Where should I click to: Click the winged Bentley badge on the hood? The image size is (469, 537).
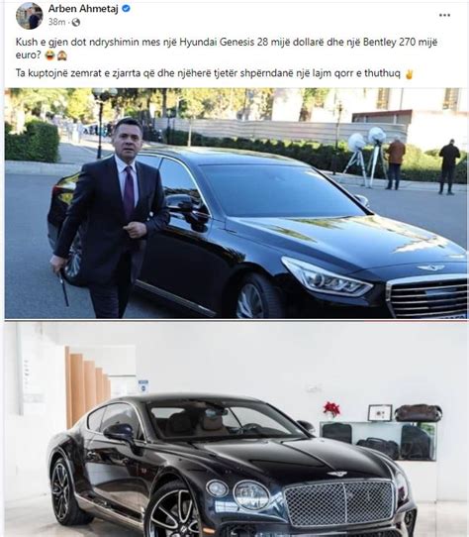337,474
